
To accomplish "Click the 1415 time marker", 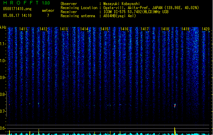I will click(104, 29).
